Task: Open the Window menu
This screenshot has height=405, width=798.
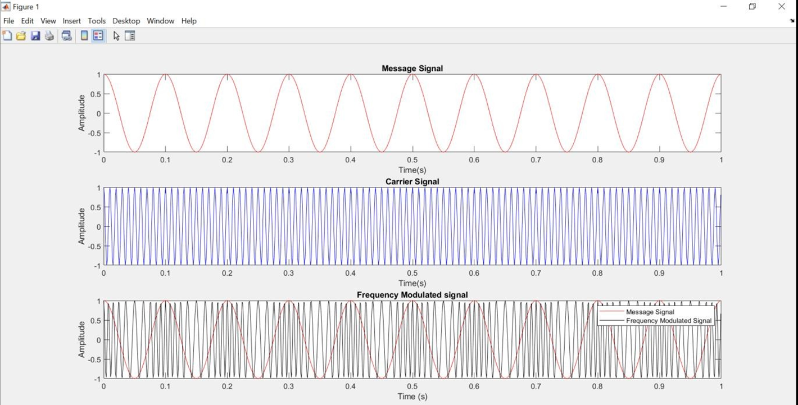Action: point(160,21)
